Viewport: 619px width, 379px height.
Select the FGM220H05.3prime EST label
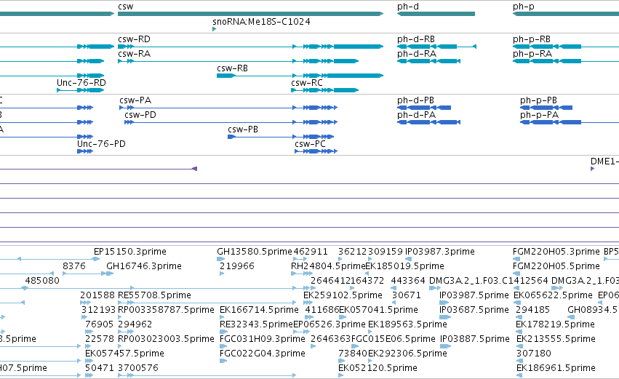point(556,252)
